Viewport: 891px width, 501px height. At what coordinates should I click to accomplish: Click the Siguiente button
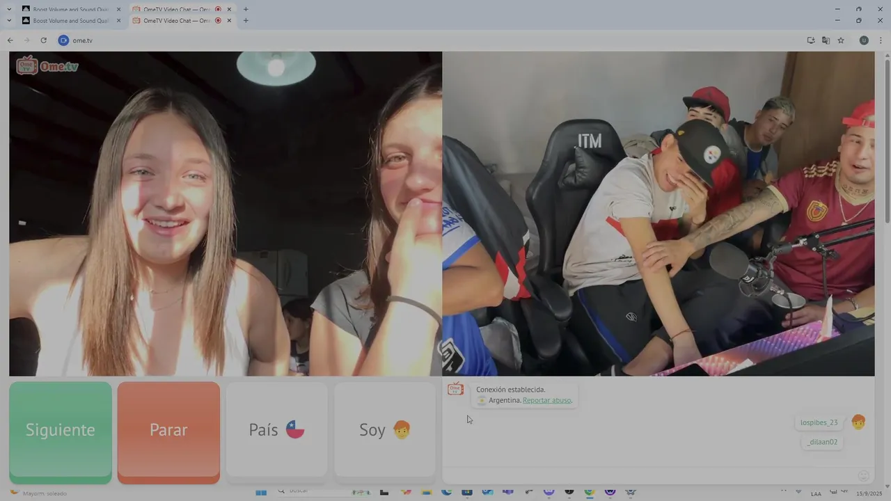pyautogui.click(x=61, y=432)
